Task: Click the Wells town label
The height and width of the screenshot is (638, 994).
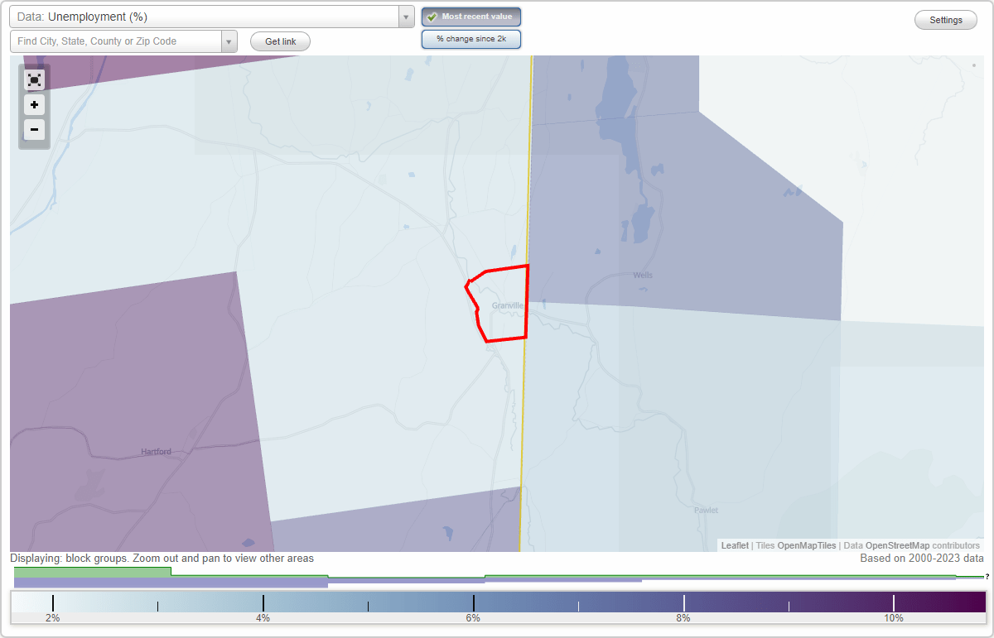Action: [x=643, y=275]
